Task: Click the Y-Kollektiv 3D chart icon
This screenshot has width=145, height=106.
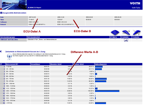Action: coord(137,32)
